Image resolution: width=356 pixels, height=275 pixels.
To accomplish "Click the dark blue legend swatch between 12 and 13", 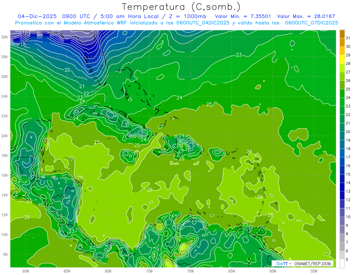I will point(342,195).
